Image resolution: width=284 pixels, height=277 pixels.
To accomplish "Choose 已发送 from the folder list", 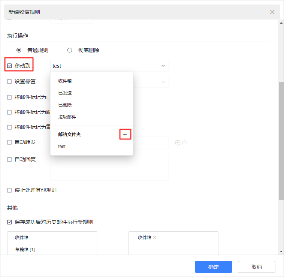I will pyautogui.click(x=65, y=93).
